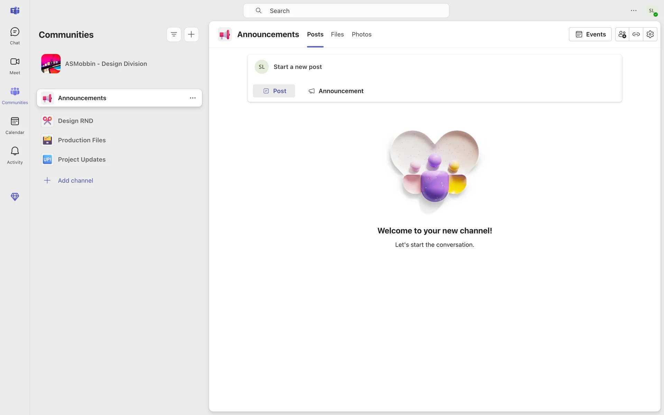Open channel settings gear icon
Screen dimensions: 664x415
650,34
